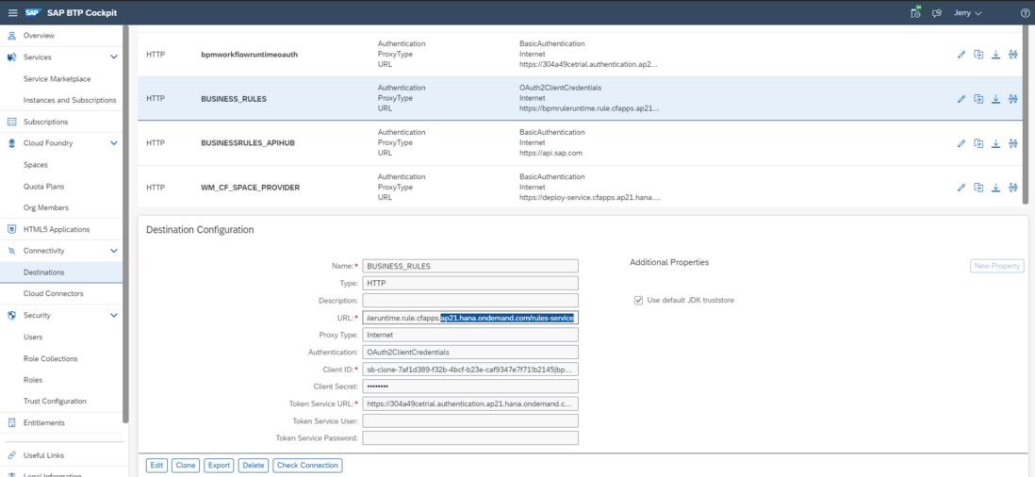Image resolution: width=1035 pixels, height=477 pixels.
Task: Export the bpmworkflowruntimeoauth destination using download icon
Action: click(996, 55)
